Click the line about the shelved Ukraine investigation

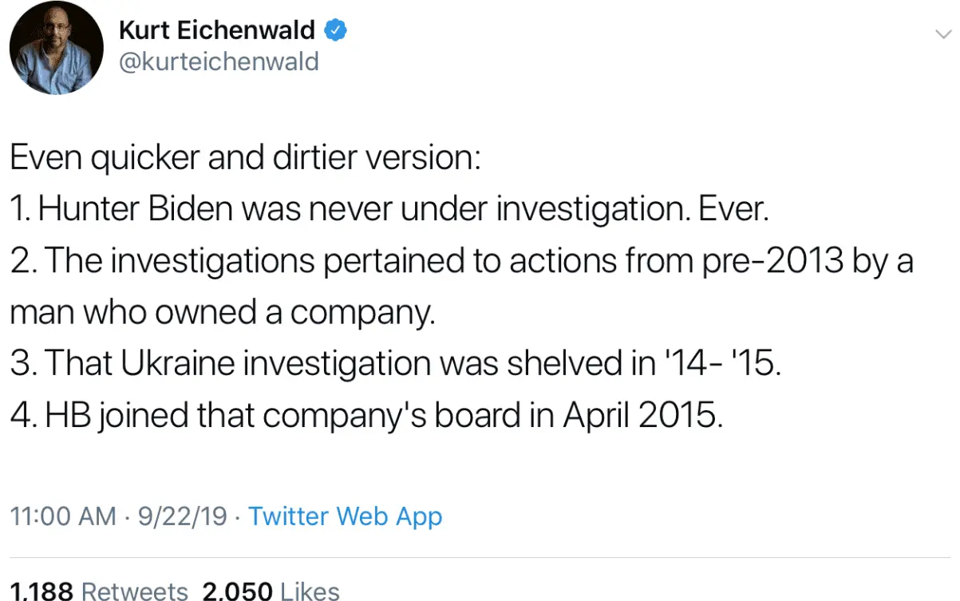(x=393, y=365)
